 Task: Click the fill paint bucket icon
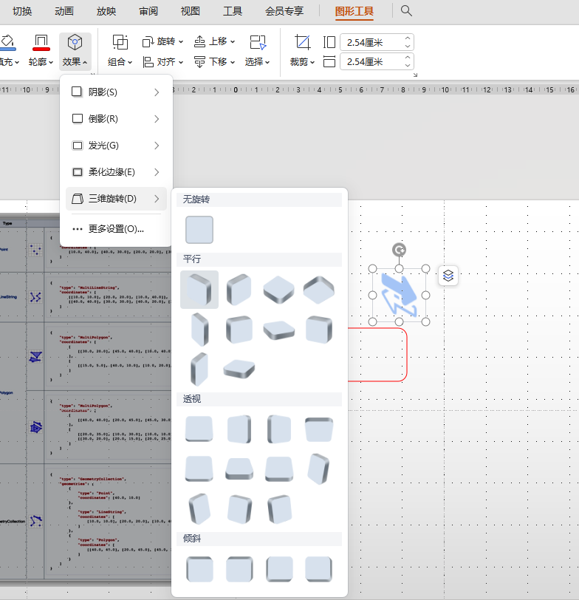pos(7,42)
